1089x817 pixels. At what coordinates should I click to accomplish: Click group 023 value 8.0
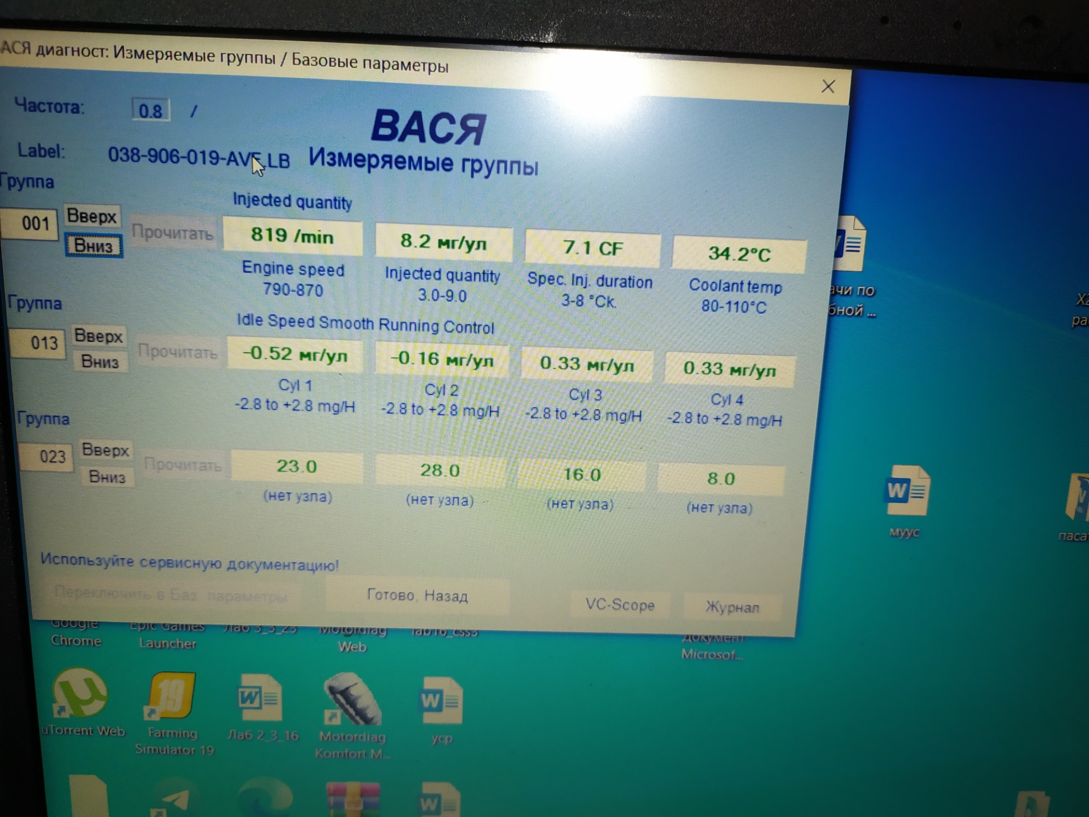coord(721,479)
